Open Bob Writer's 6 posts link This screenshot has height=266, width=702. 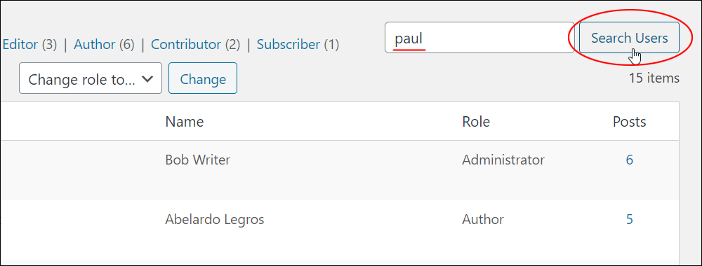pyautogui.click(x=630, y=160)
